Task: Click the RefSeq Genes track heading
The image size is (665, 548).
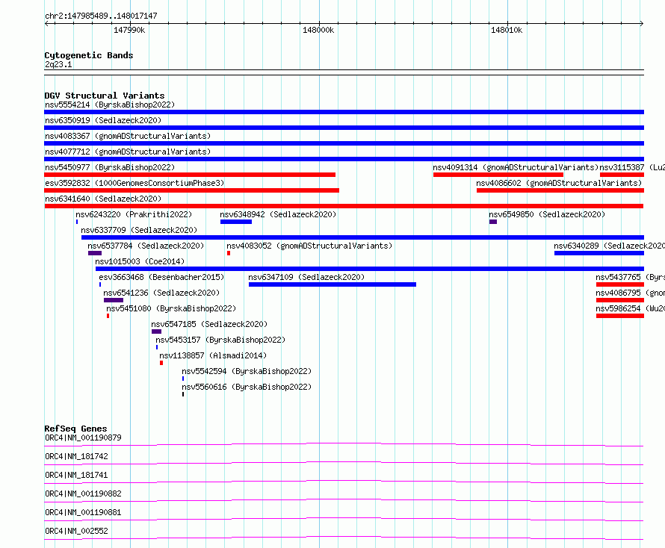Action: 75,429
